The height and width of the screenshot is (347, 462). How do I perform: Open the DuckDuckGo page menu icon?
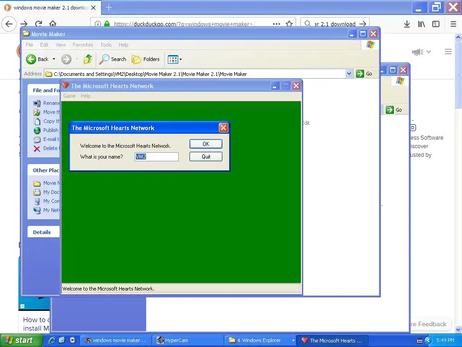pos(448,52)
